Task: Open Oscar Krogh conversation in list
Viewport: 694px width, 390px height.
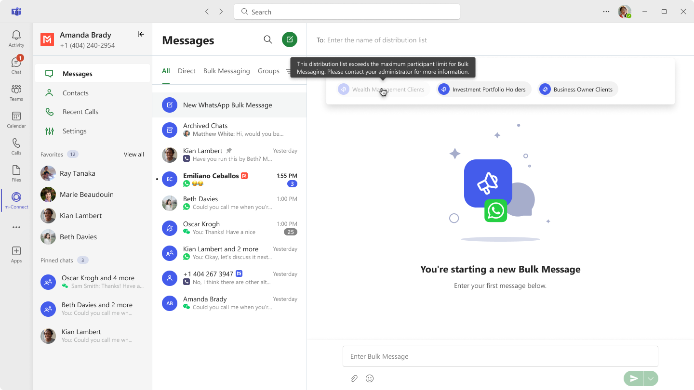Action: point(229,228)
